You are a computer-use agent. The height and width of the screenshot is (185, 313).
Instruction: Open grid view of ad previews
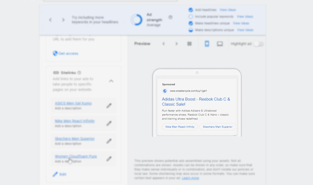189,44
